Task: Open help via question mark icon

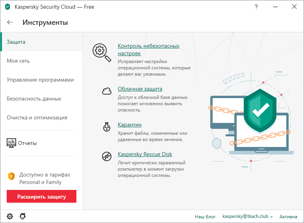Action: point(256,7)
